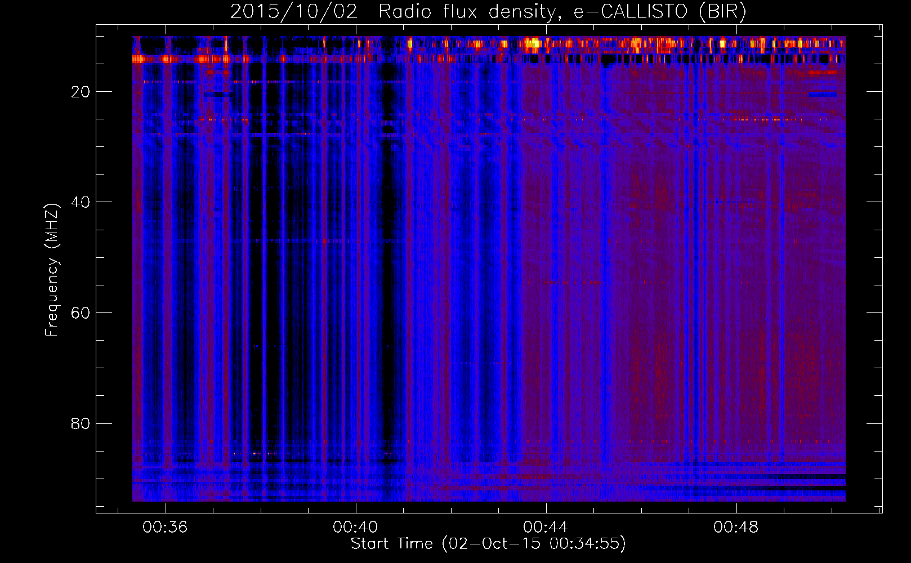The height and width of the screenshot is (563, 911).
Task: Click the Start Time axis label
Action: 488,544
